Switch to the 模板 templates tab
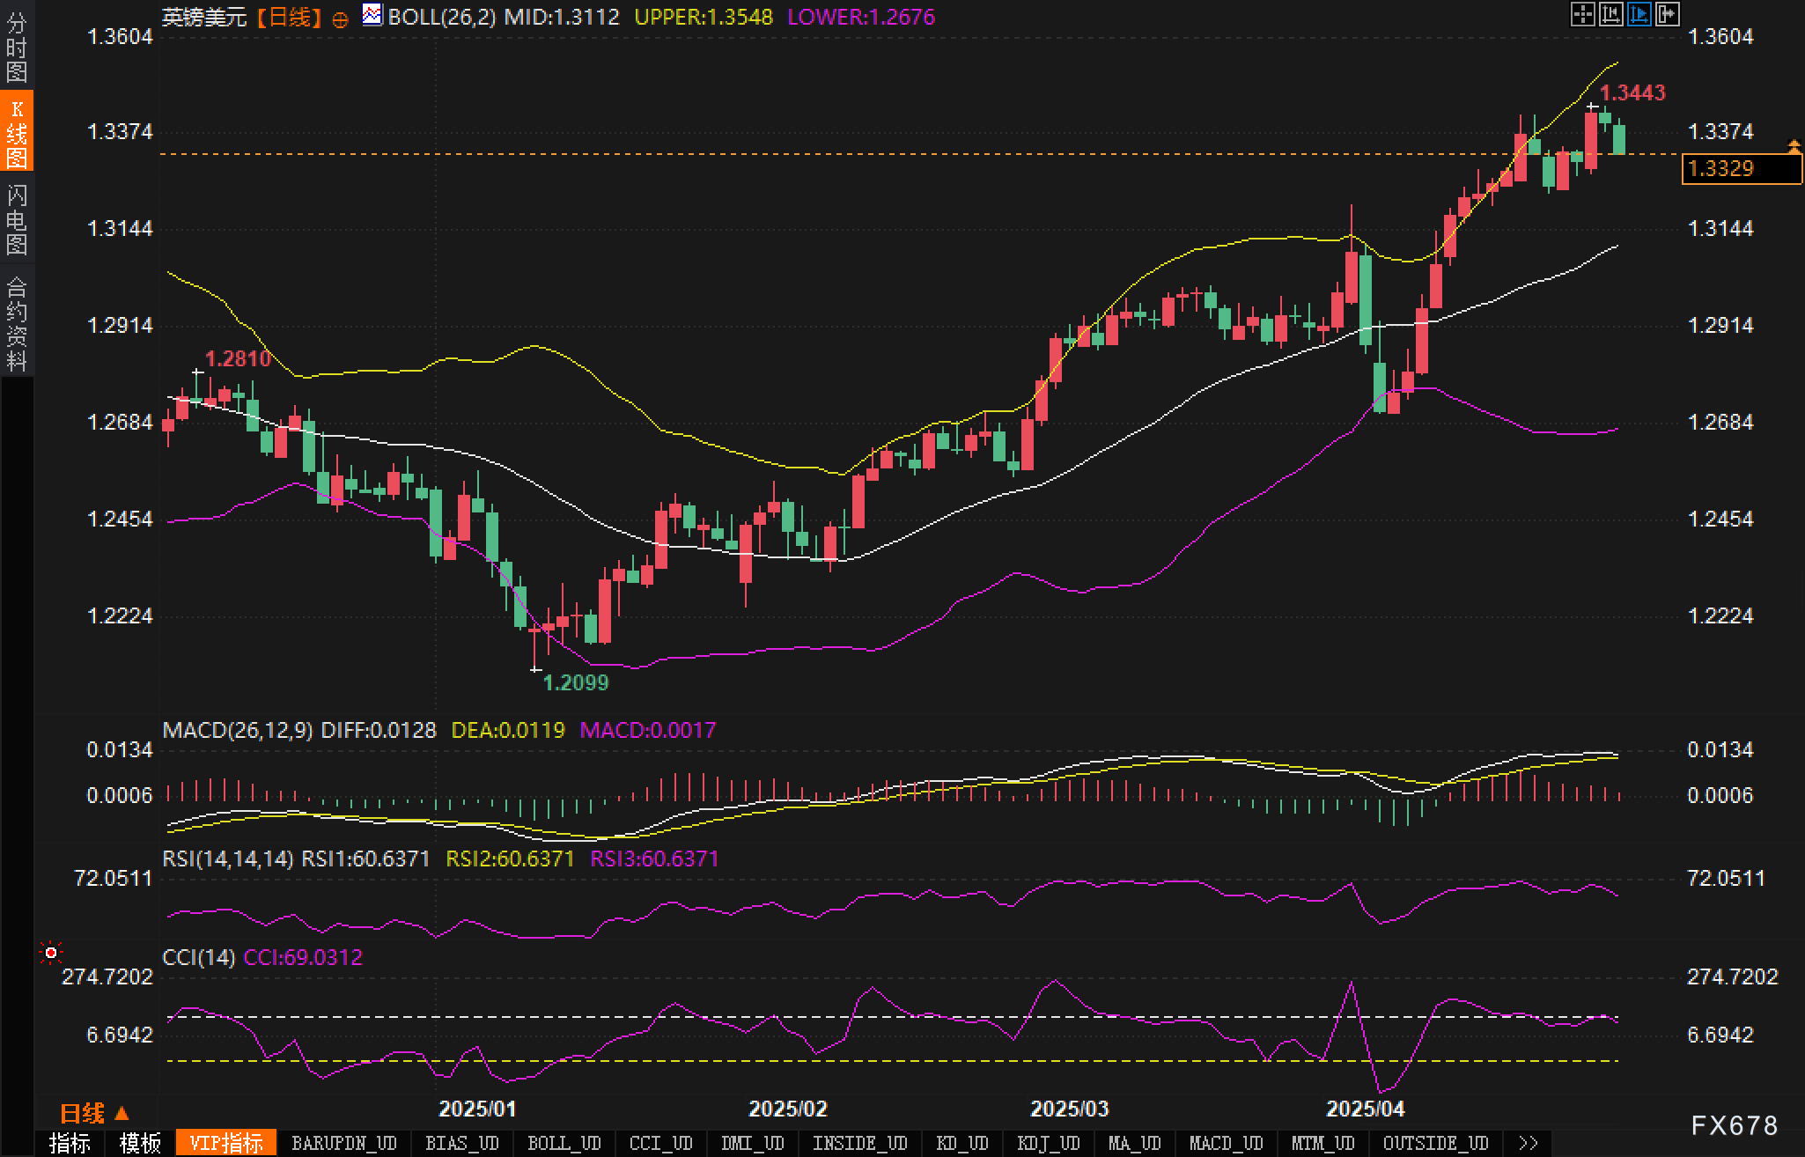The height and width of the screenshot is (1157, 1805). pos(140,1143)
